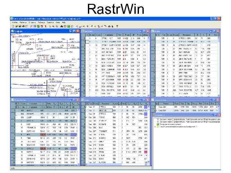Click the Графика window title icon
The image size is (231, 173).
coord(13,31)
